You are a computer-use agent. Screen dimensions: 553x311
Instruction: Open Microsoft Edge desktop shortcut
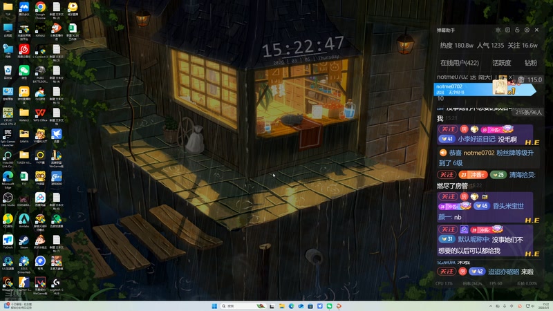(8, 179)
